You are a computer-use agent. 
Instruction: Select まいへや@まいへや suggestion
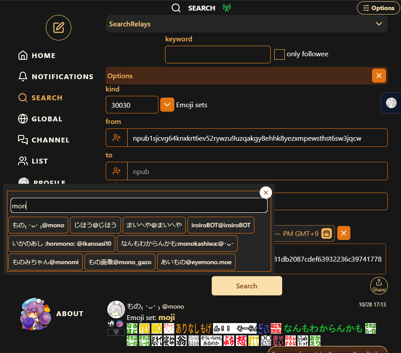tap(154, 225)
